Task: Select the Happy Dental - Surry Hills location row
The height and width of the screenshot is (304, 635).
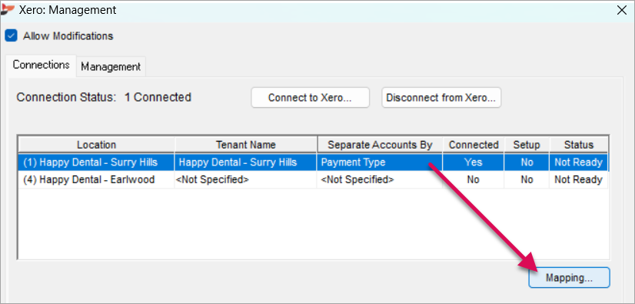Action: point(313,162)
